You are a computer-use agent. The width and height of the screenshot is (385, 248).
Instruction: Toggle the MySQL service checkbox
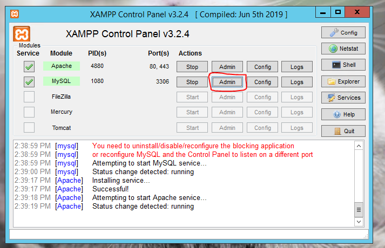29,82
